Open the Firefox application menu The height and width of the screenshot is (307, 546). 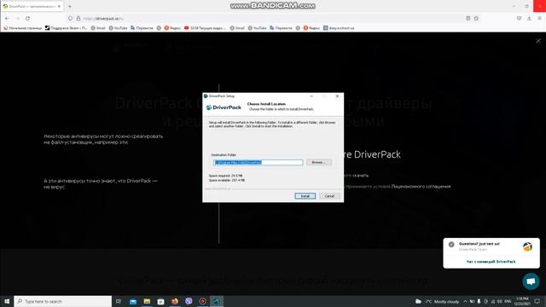coord(539,18)
